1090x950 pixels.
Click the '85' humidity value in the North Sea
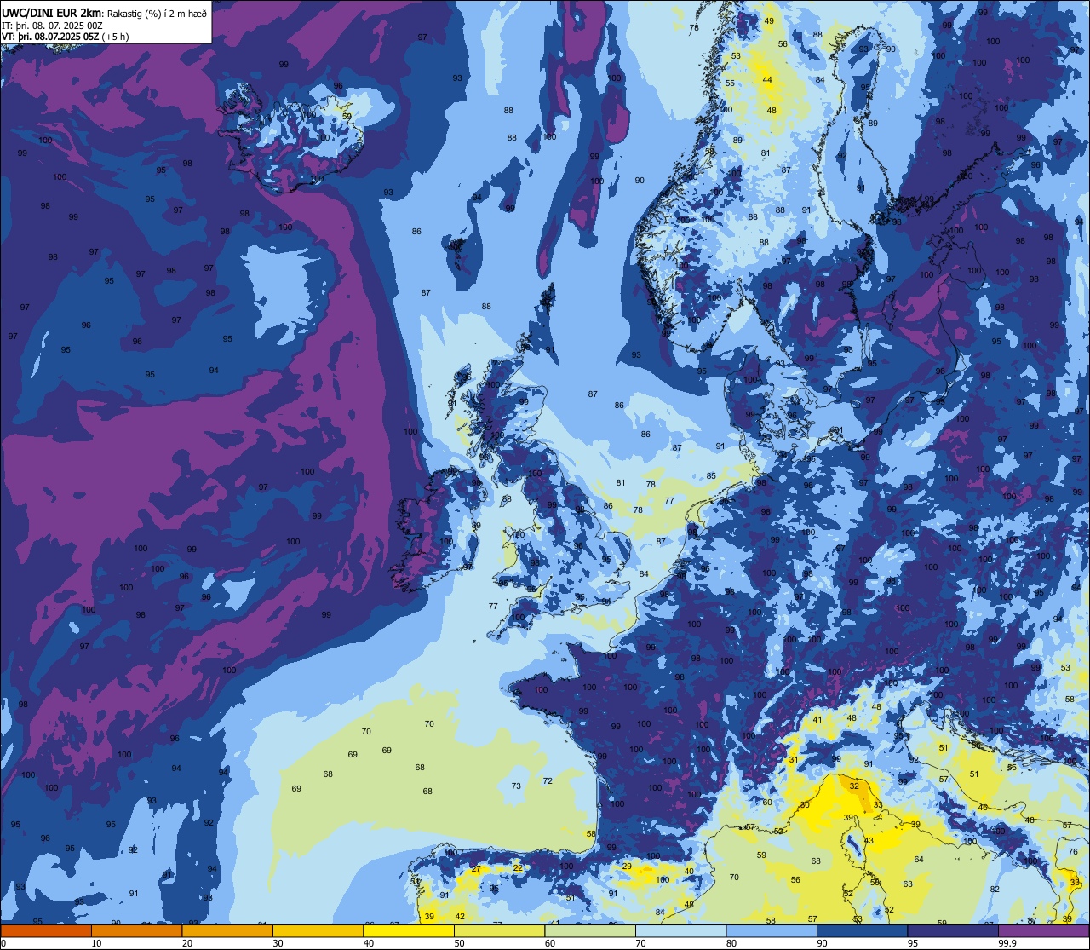click(x=711, y=476)
